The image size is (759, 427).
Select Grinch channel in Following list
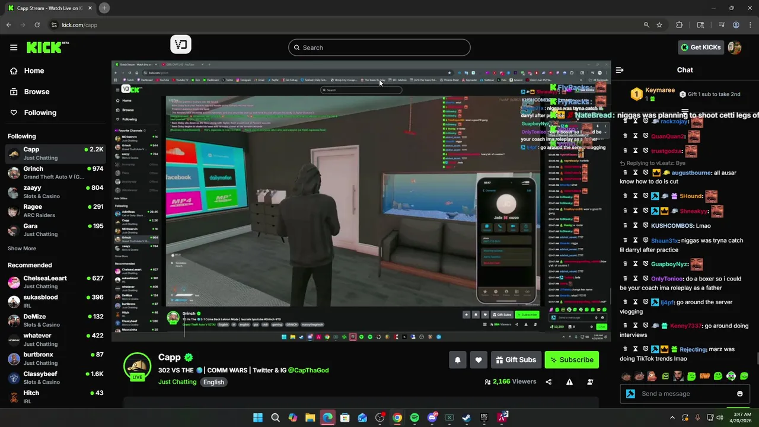point(55,173)
